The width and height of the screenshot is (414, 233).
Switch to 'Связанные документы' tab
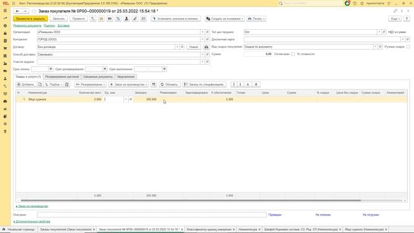click(98, 76)
